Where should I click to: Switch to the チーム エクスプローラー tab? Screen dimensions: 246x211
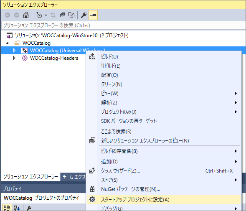coord(73,177)
